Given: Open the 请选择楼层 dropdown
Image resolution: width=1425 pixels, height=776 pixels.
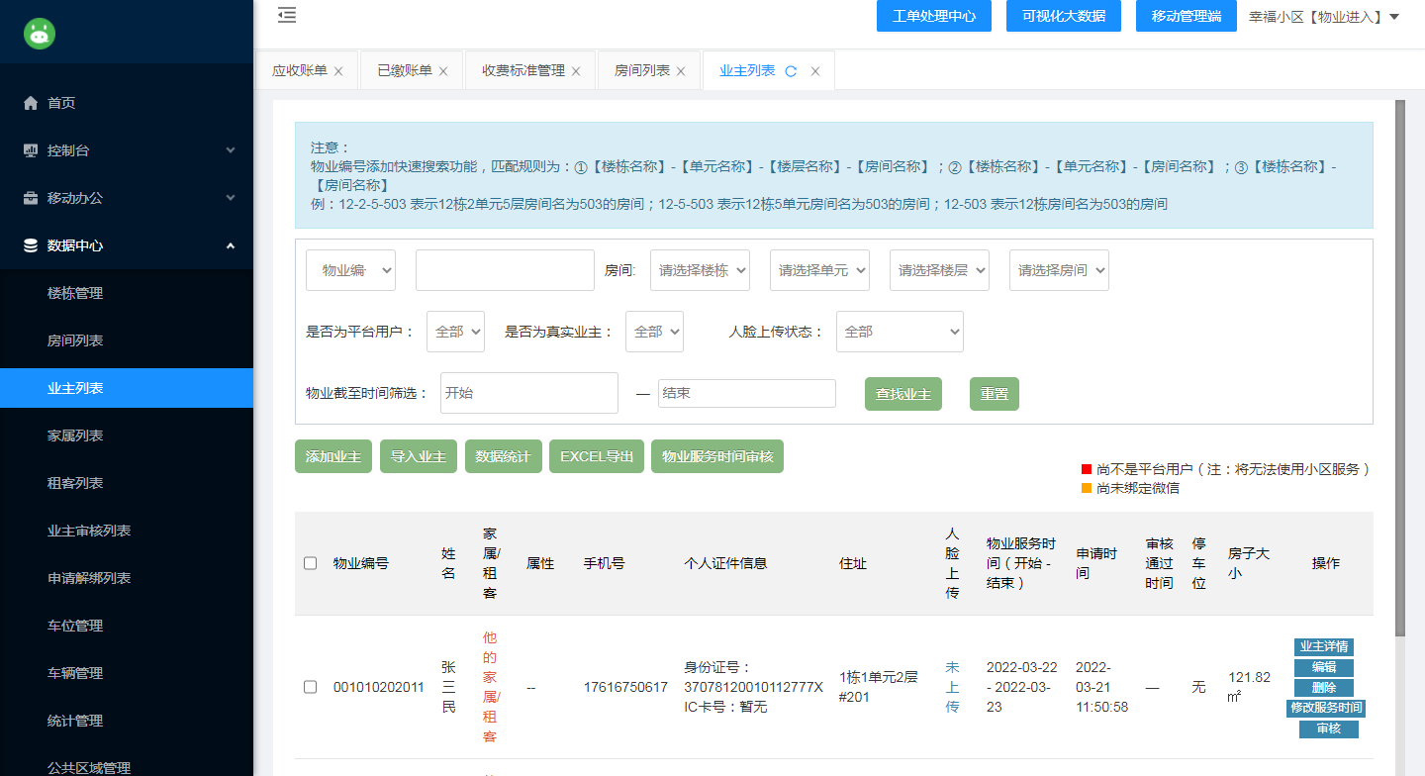Looking at the screenshot, I should click(x=939, y=270).
